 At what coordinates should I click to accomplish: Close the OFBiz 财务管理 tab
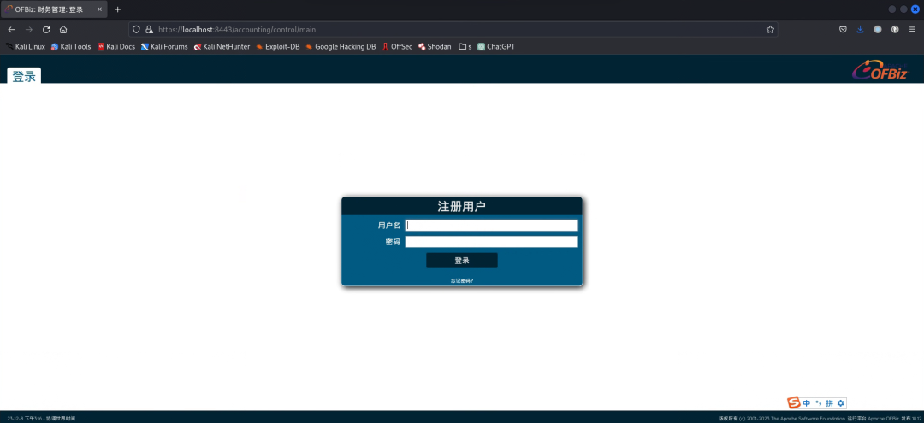pyautogui.click(x=99, y=9)
